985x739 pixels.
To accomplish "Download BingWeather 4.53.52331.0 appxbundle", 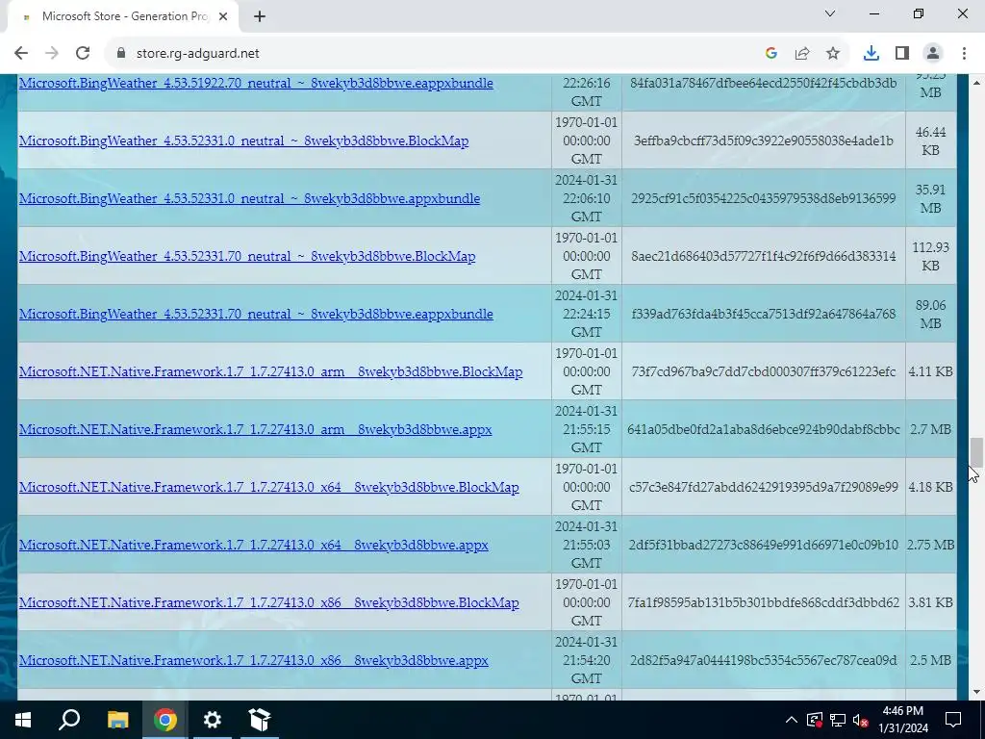I will [x=249, y=198].
